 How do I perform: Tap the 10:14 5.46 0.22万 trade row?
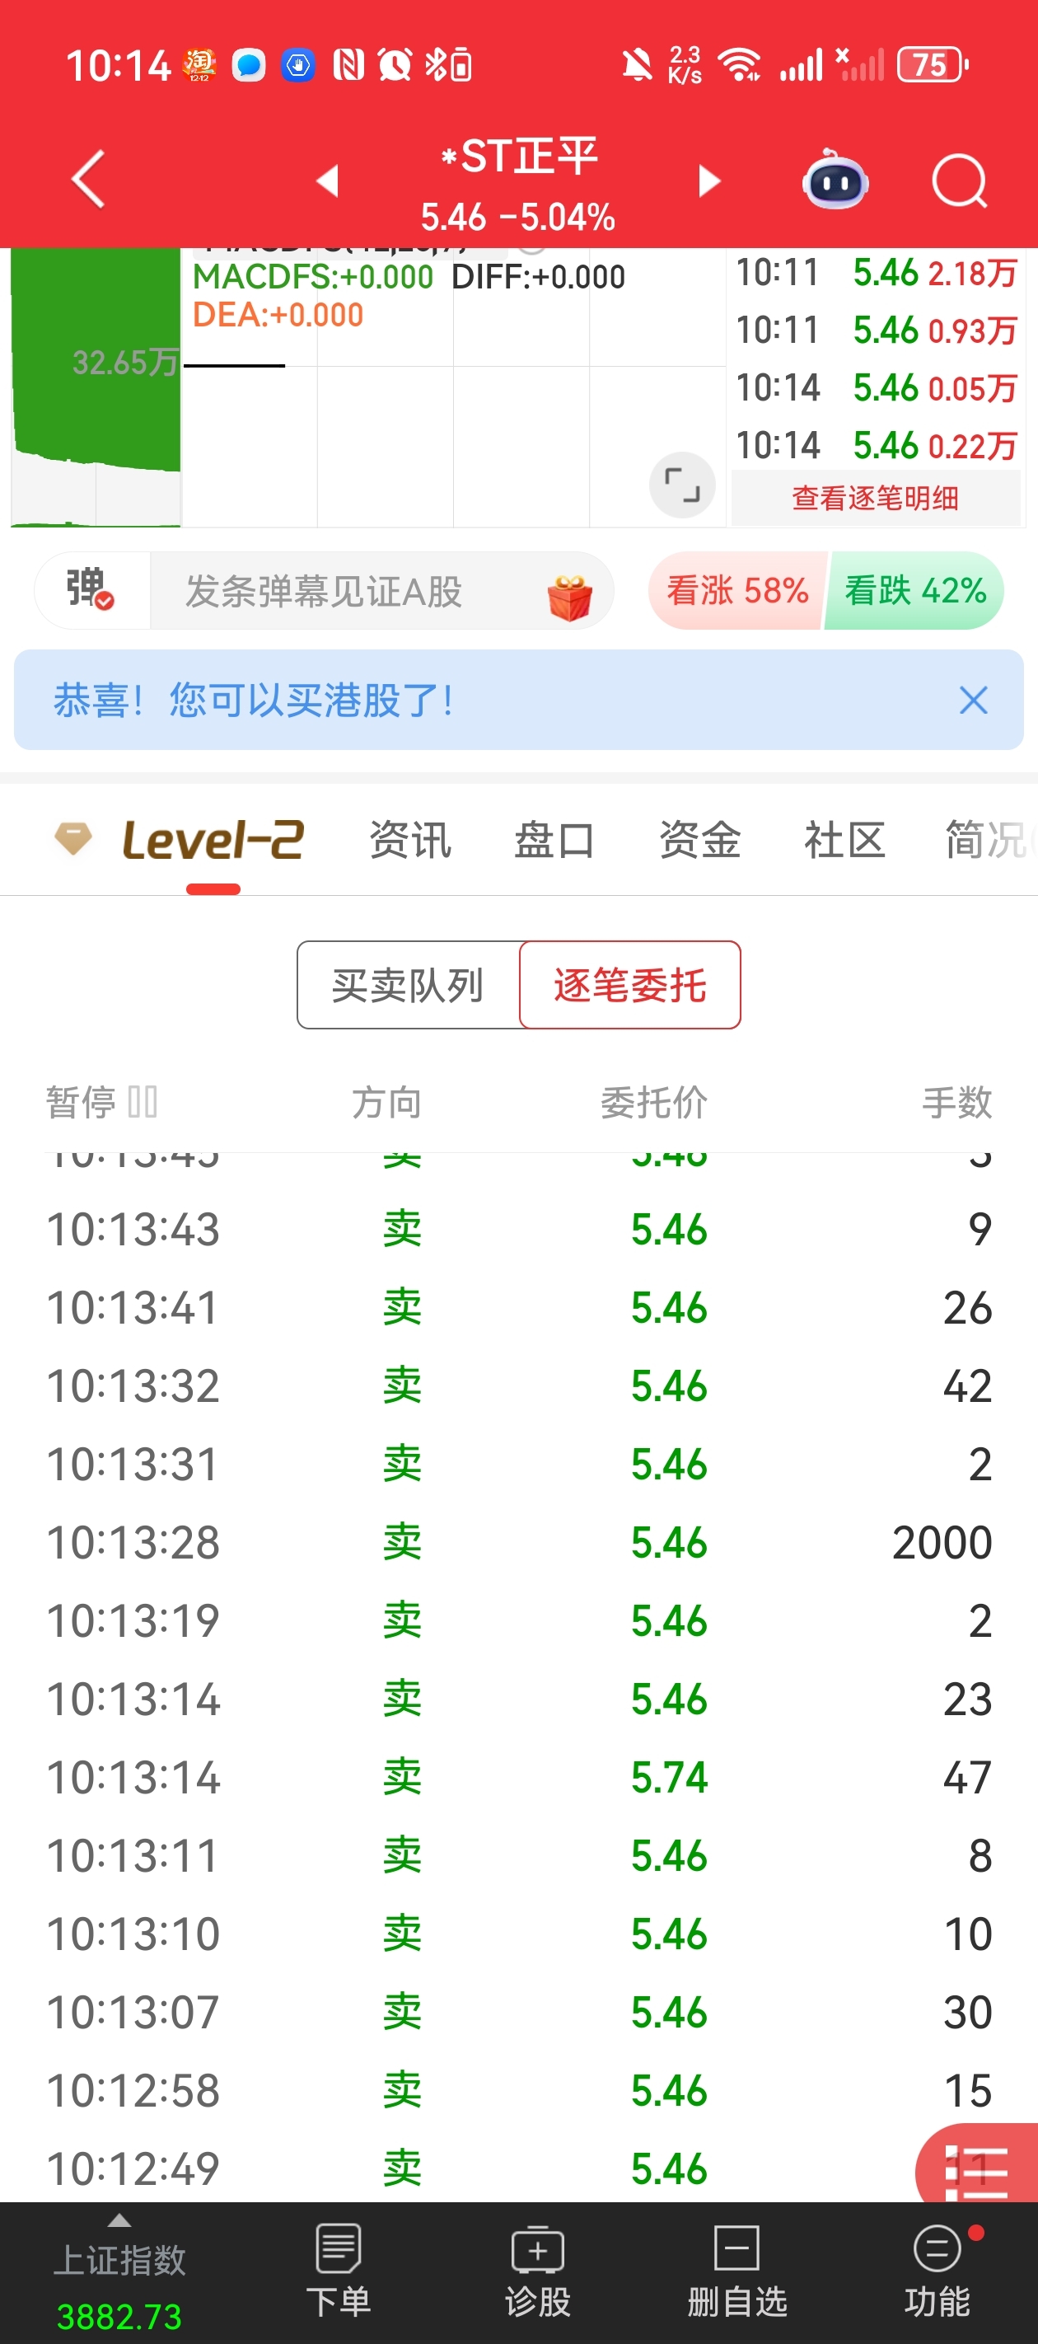pos(876,445)
